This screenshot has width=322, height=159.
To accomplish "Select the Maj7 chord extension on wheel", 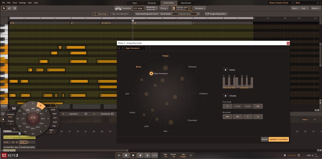I will [54, 114].
